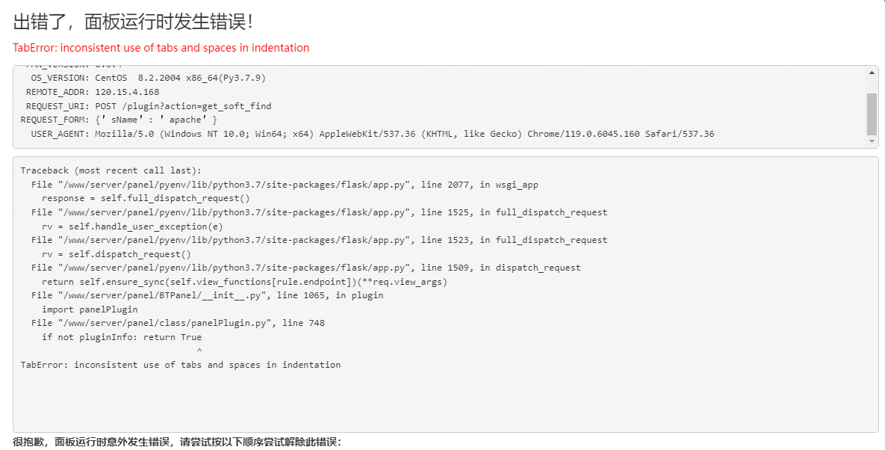Click the final TabError line in the traceback
Viewport: 885px width, 450px height.
(x=181, y=365)
